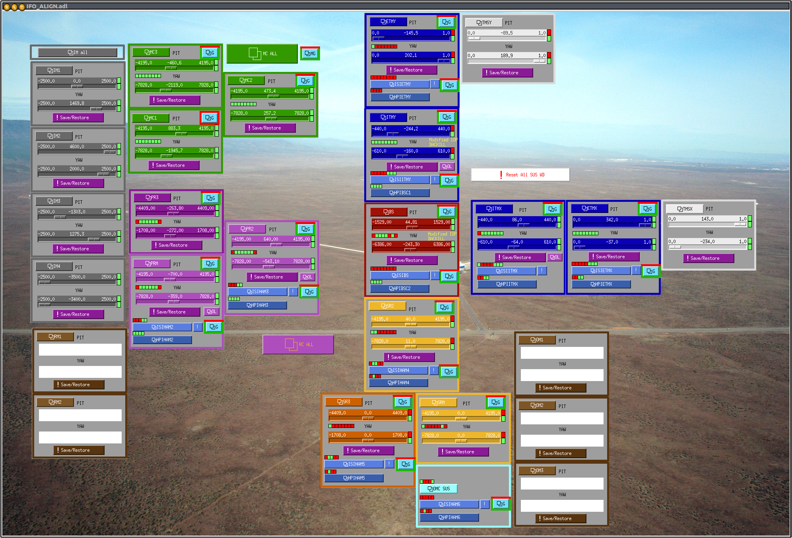
Task: Click the G button in the BS header
Action: (x=447, y=211)
